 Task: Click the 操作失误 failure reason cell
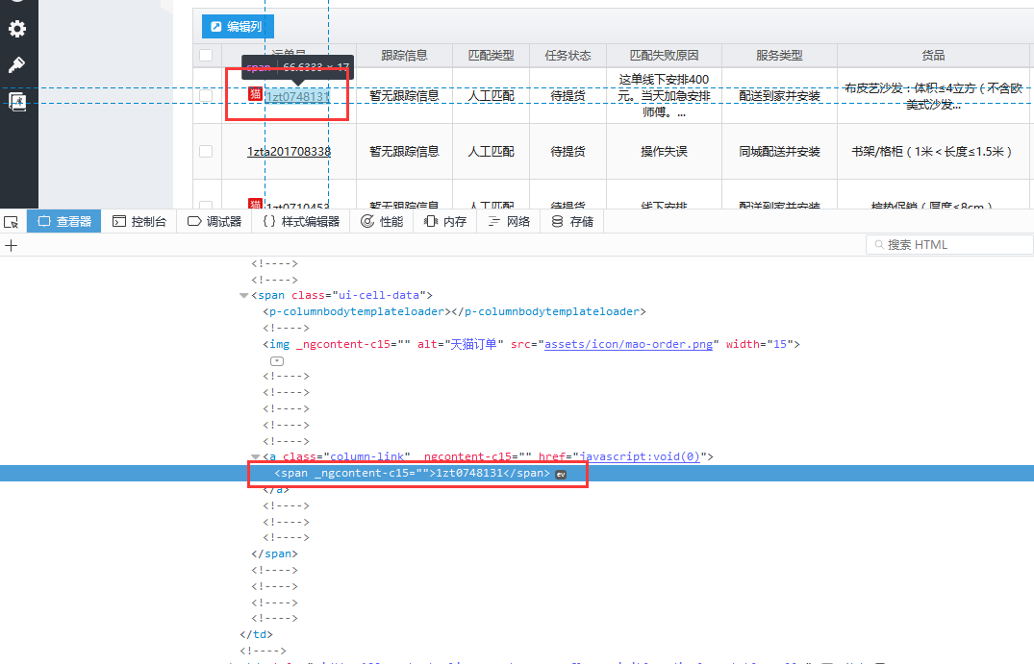click(x=664, y=152)
